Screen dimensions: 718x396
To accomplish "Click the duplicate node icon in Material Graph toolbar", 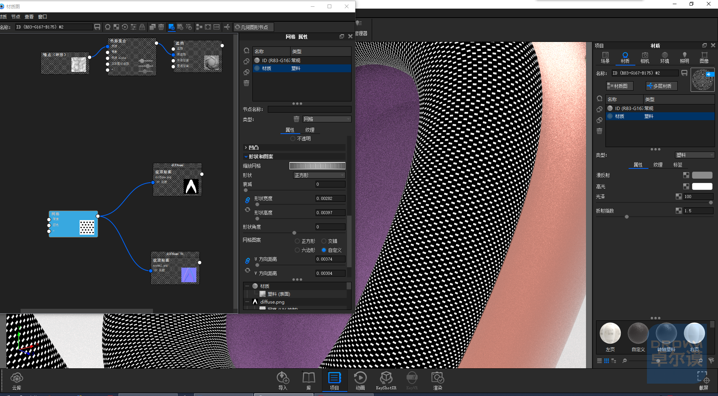I will 153,27.
